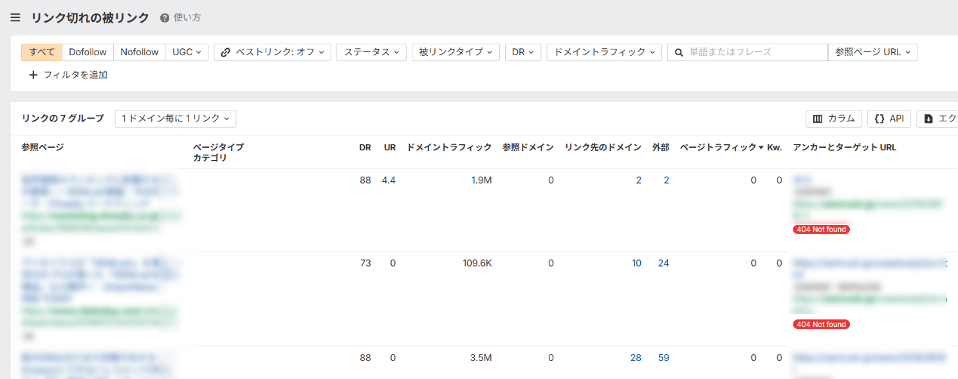The image size is (958, 379).
Task: Open the 外部 count 59 link in third row
Action: (x=663, y=357)
